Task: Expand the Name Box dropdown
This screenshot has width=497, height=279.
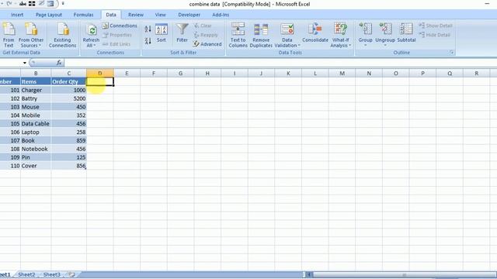Action: [x=24, y=63]
